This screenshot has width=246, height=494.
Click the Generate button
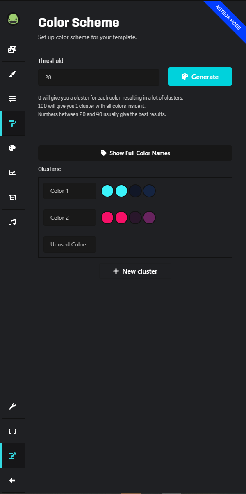200,77
